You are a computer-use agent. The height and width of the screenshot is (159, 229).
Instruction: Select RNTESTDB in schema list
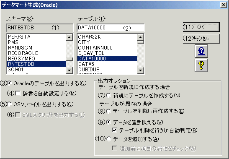[36, 64]
